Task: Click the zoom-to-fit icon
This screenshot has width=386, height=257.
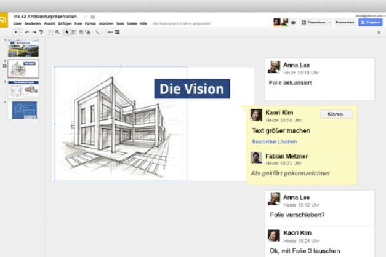Action: click(x=50, y=32)
